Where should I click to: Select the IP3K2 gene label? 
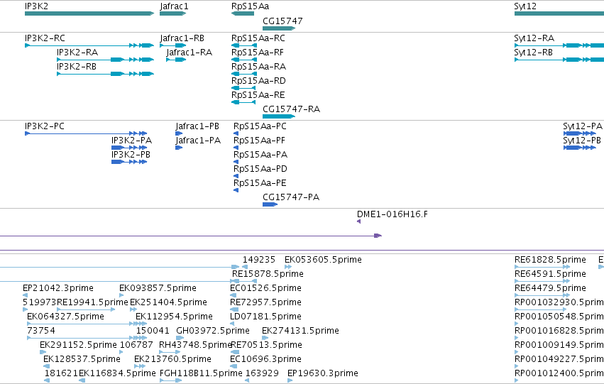coord(37,6)
